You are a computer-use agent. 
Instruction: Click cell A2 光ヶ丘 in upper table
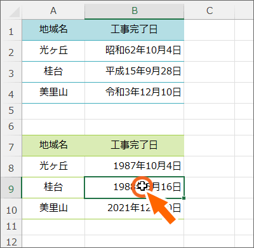click(x=53, y=51)
